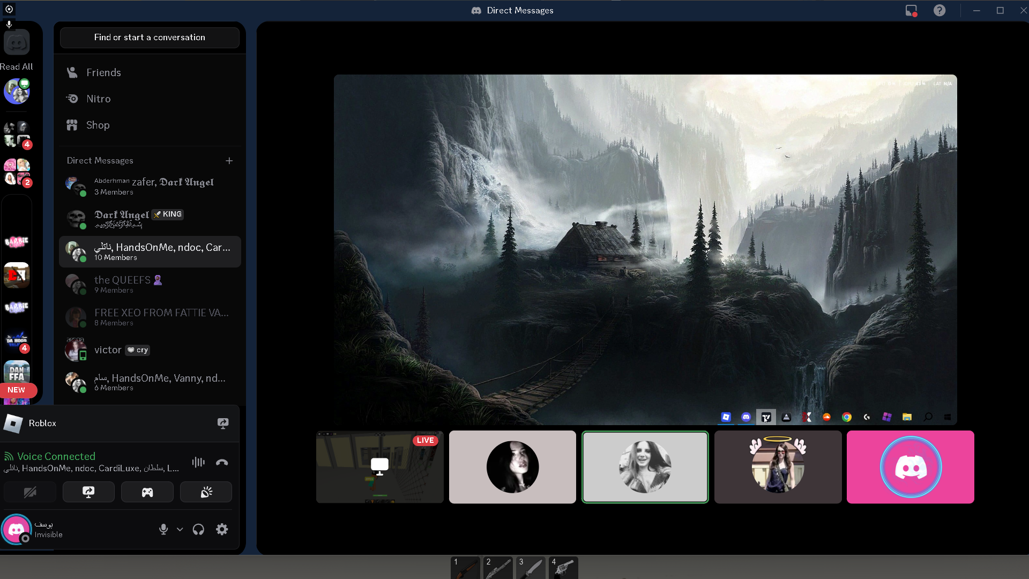Start an activity with the game controller icon

click(x=147, y=492)
